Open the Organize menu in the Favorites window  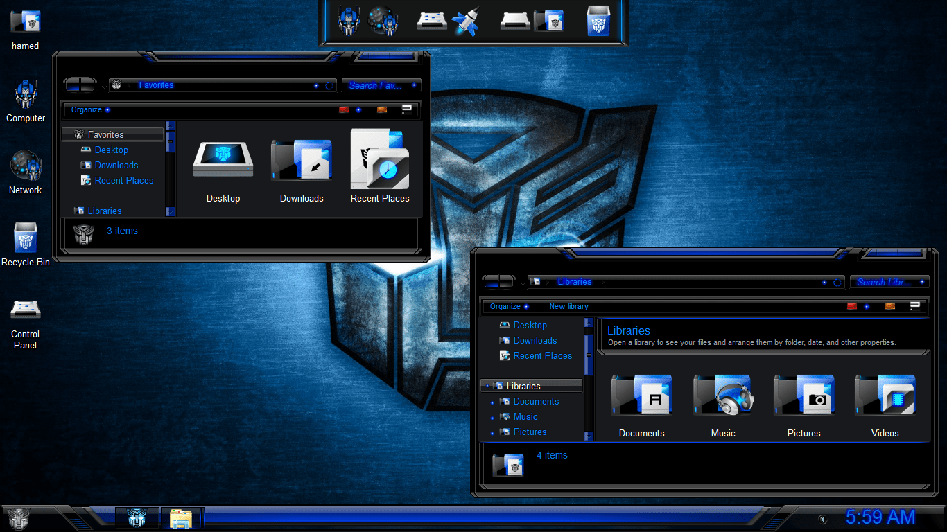90,109
